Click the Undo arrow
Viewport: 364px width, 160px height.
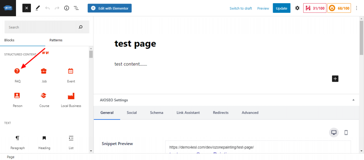(x=48, y=8)
